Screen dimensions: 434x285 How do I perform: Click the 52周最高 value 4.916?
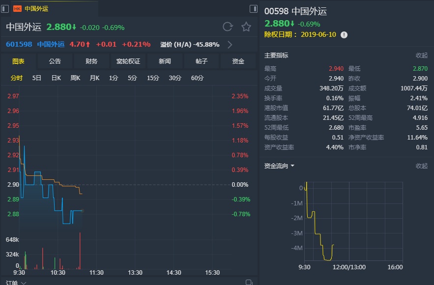[420, 118]
